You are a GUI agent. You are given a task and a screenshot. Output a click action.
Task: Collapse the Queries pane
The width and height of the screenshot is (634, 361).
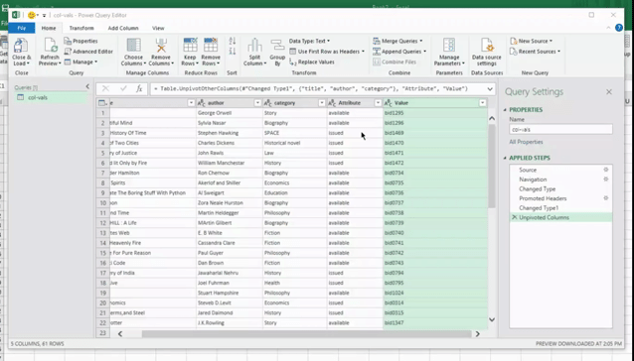pyautogui.click(x=87, y=86)
